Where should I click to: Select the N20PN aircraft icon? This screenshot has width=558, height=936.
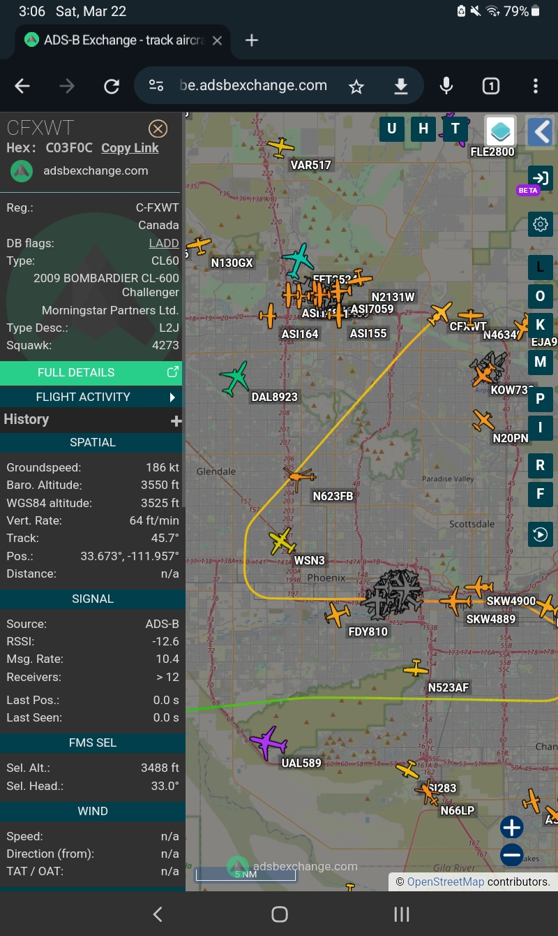(x=483, y=421)
